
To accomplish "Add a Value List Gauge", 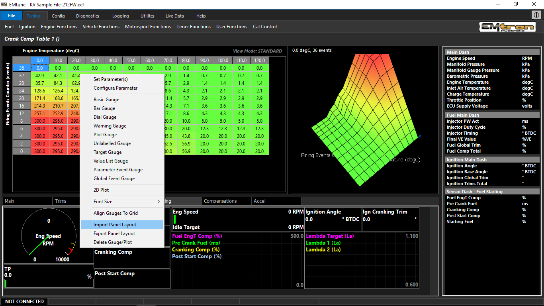I will 122,161.
